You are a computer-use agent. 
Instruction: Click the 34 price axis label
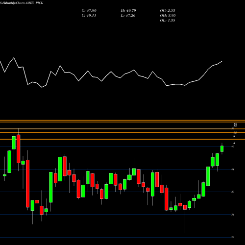coord(233,215)
